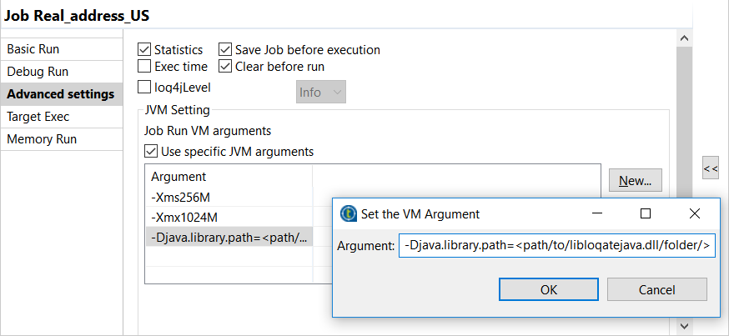Maximize the Set the VM Argument dialog
Screen dimensions: 729x336
(645, 213)
